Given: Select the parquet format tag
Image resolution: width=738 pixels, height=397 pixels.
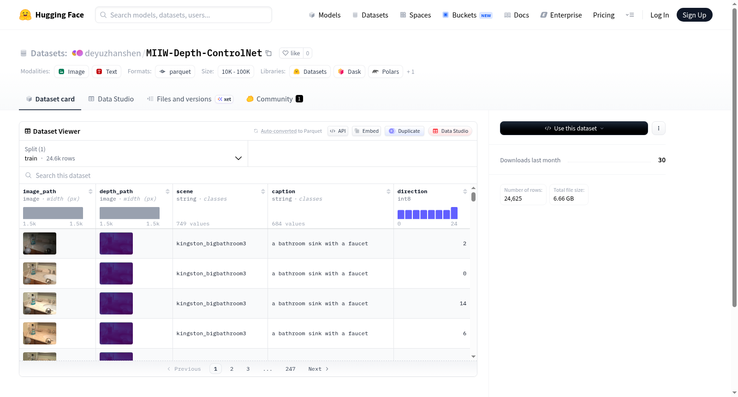Looking at the screenshot, I should [x=175, y=71].
